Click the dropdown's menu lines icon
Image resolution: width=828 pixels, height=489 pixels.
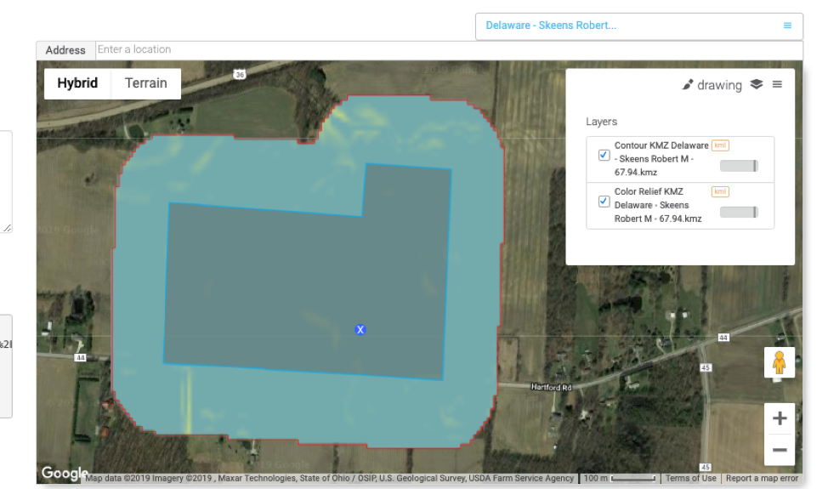click(x=787, y=26)
